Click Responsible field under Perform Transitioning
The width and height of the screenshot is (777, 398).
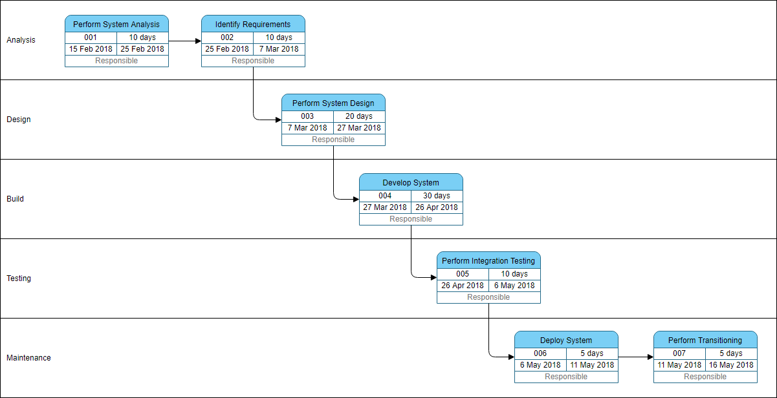(705, 377)
